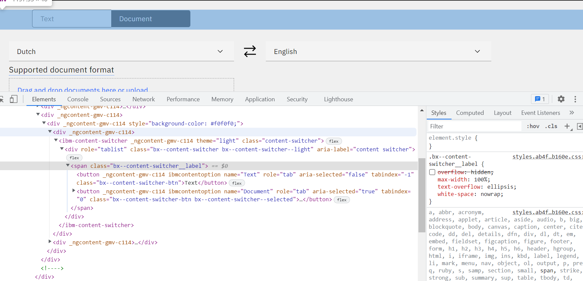Toggle the .cls class editor

pos(551,126)
